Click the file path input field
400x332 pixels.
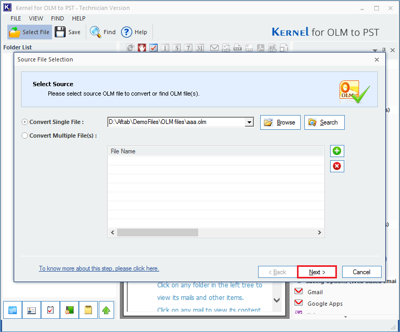pyautogui.click(x=176, y=122)
